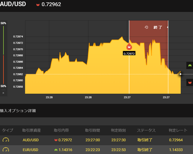The width and height of the screenshot is (193, 154).
Task: Click the 0.72972 entry price label on chart
Action: click(x=129, y=53)
